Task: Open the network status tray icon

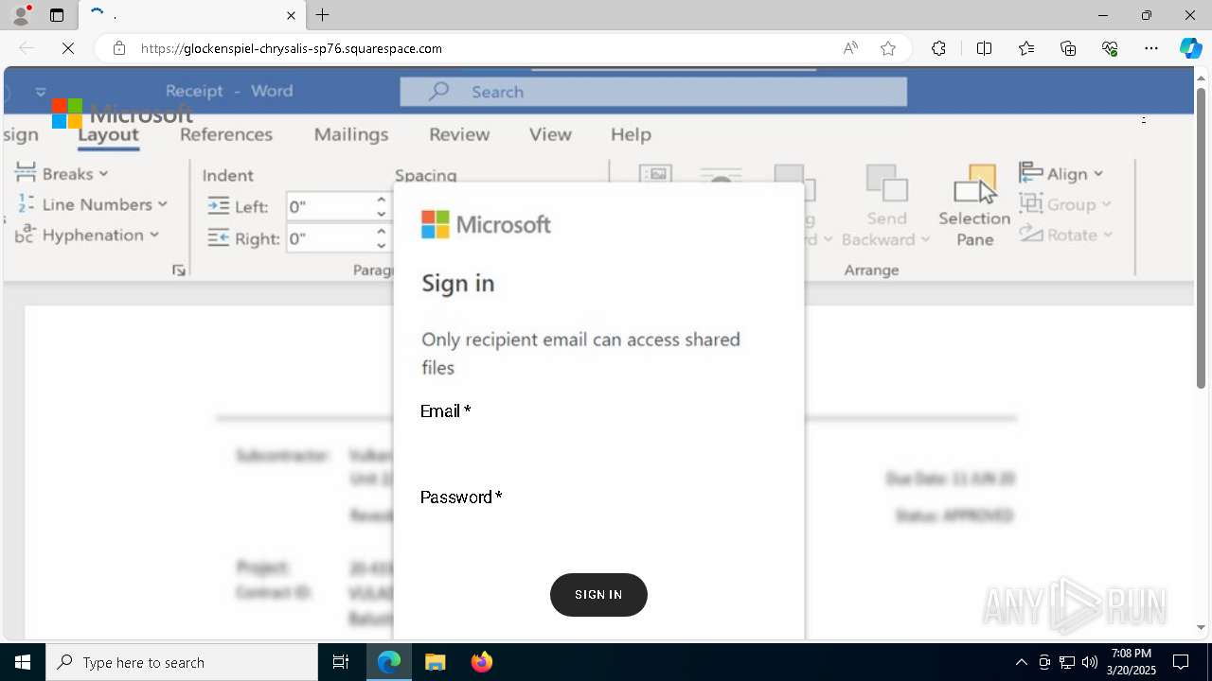Action: tap(1067, 662)
